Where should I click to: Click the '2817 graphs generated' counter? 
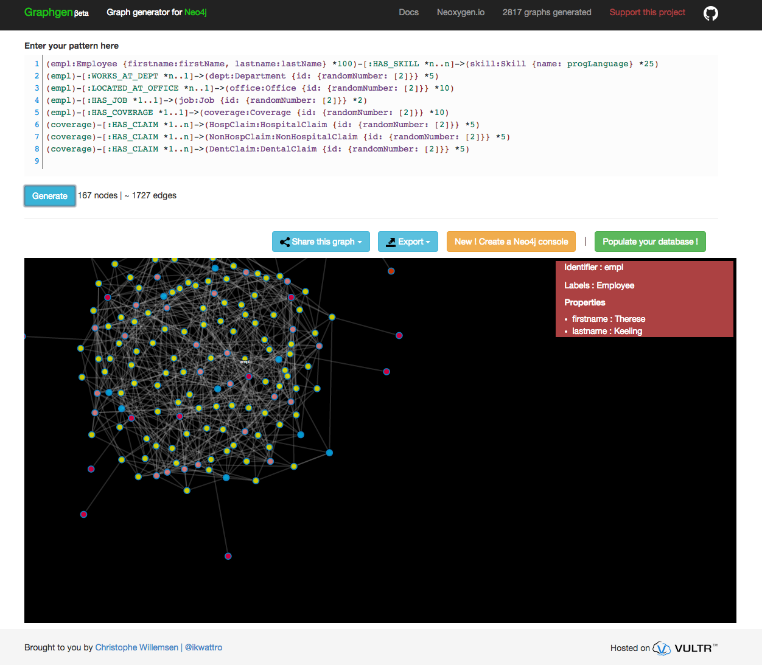[x=547, y=12]
